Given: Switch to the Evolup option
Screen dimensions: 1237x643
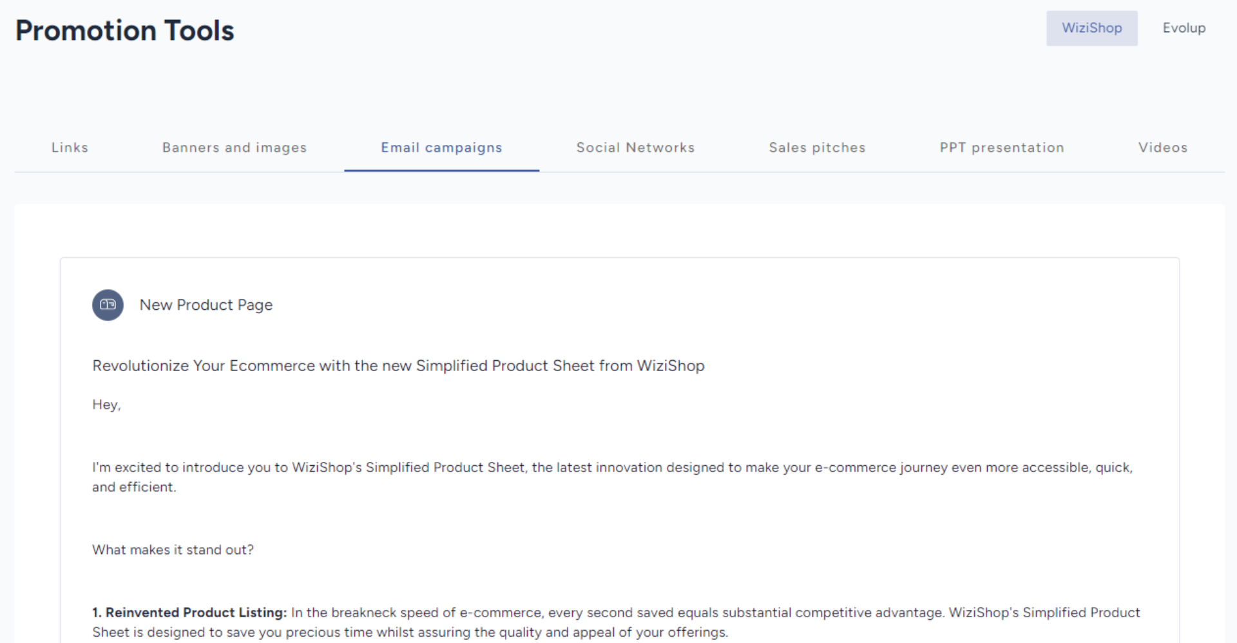Looking at the screenshot, I should tap(1184, 28).
